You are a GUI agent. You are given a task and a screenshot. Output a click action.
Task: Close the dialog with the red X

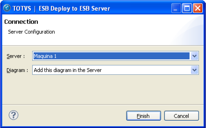[x=198, y=9]
